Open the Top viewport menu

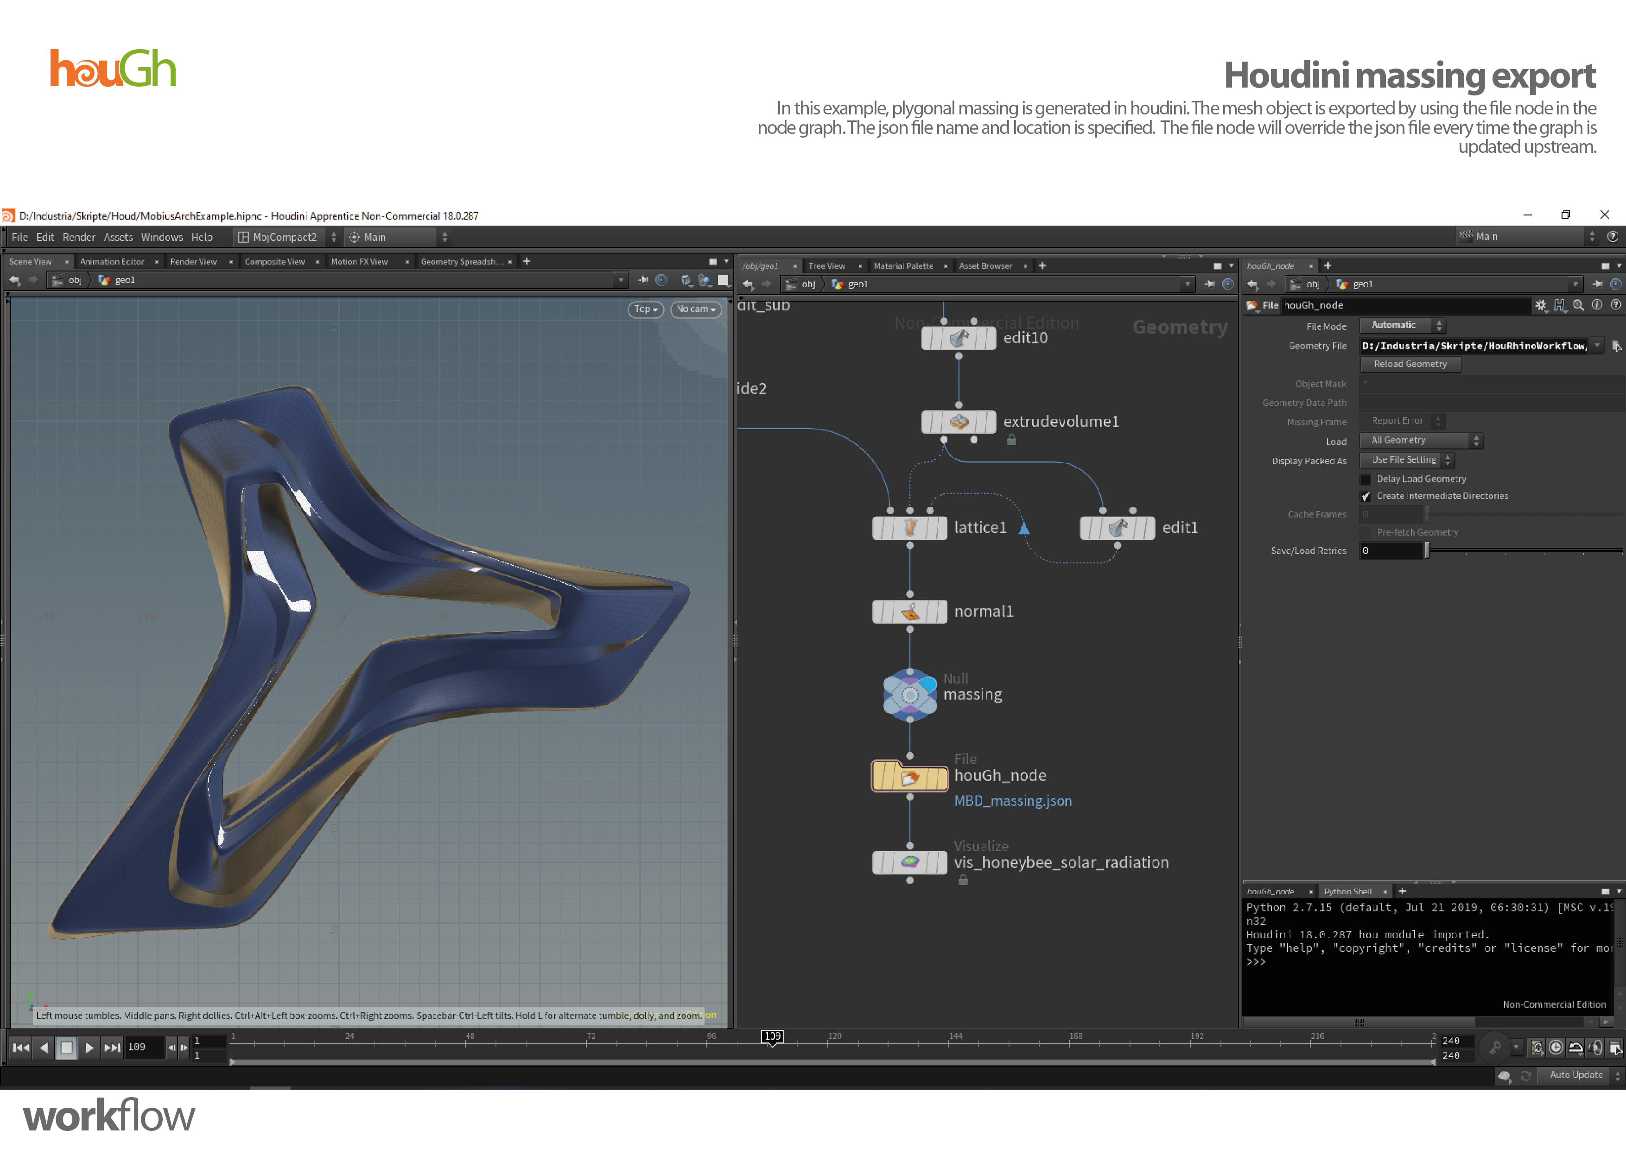[x=645, y=309]
